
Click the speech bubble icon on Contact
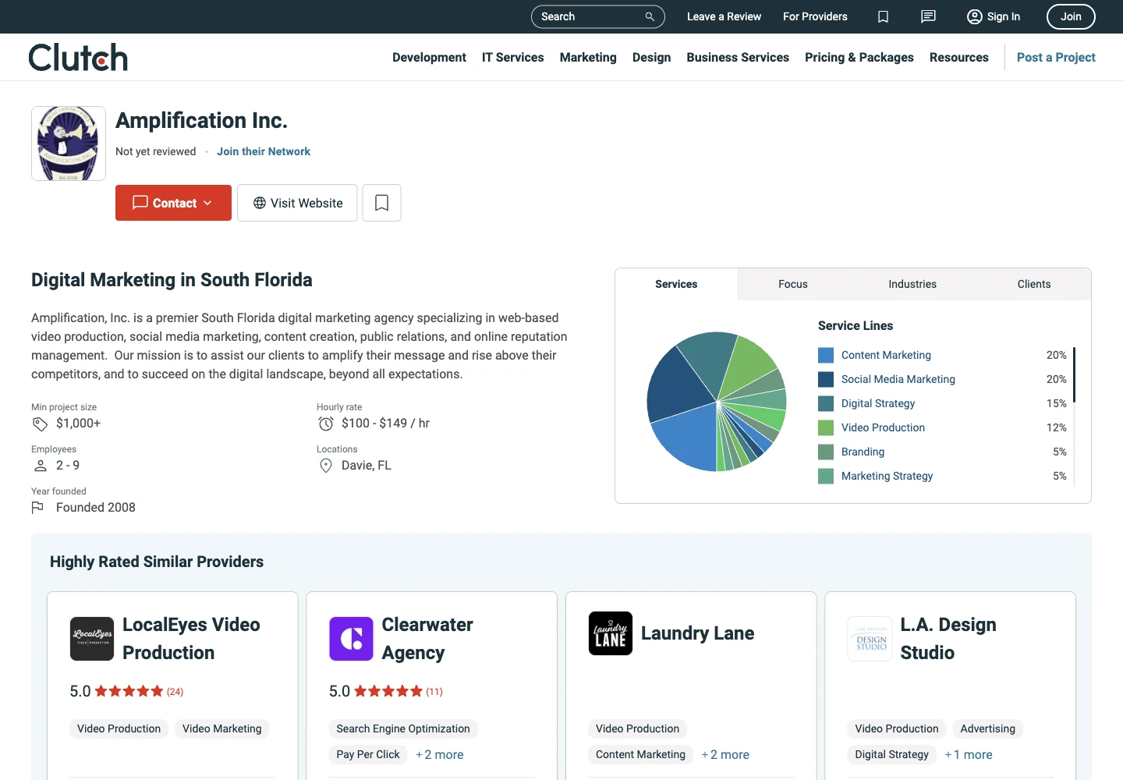click(x=140, y=203)
